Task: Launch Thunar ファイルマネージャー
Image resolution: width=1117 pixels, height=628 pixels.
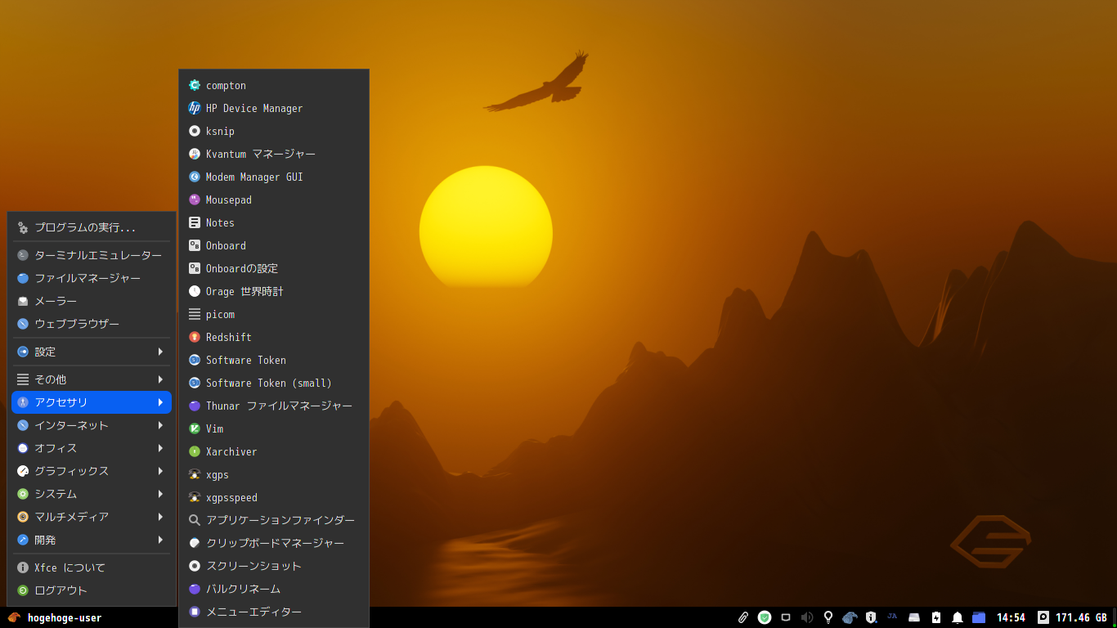Action: [274, 406]
